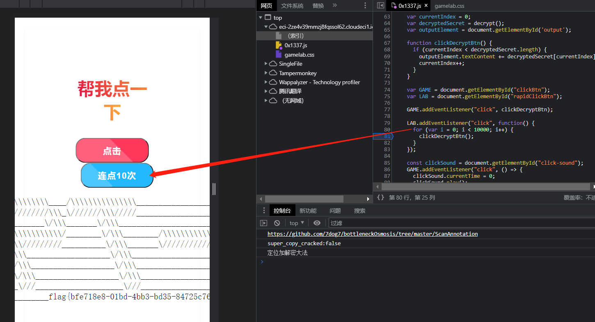Open gamelab.css in the file tree
This screenshot has height=322, width=595.
click(x=300, y=55)
